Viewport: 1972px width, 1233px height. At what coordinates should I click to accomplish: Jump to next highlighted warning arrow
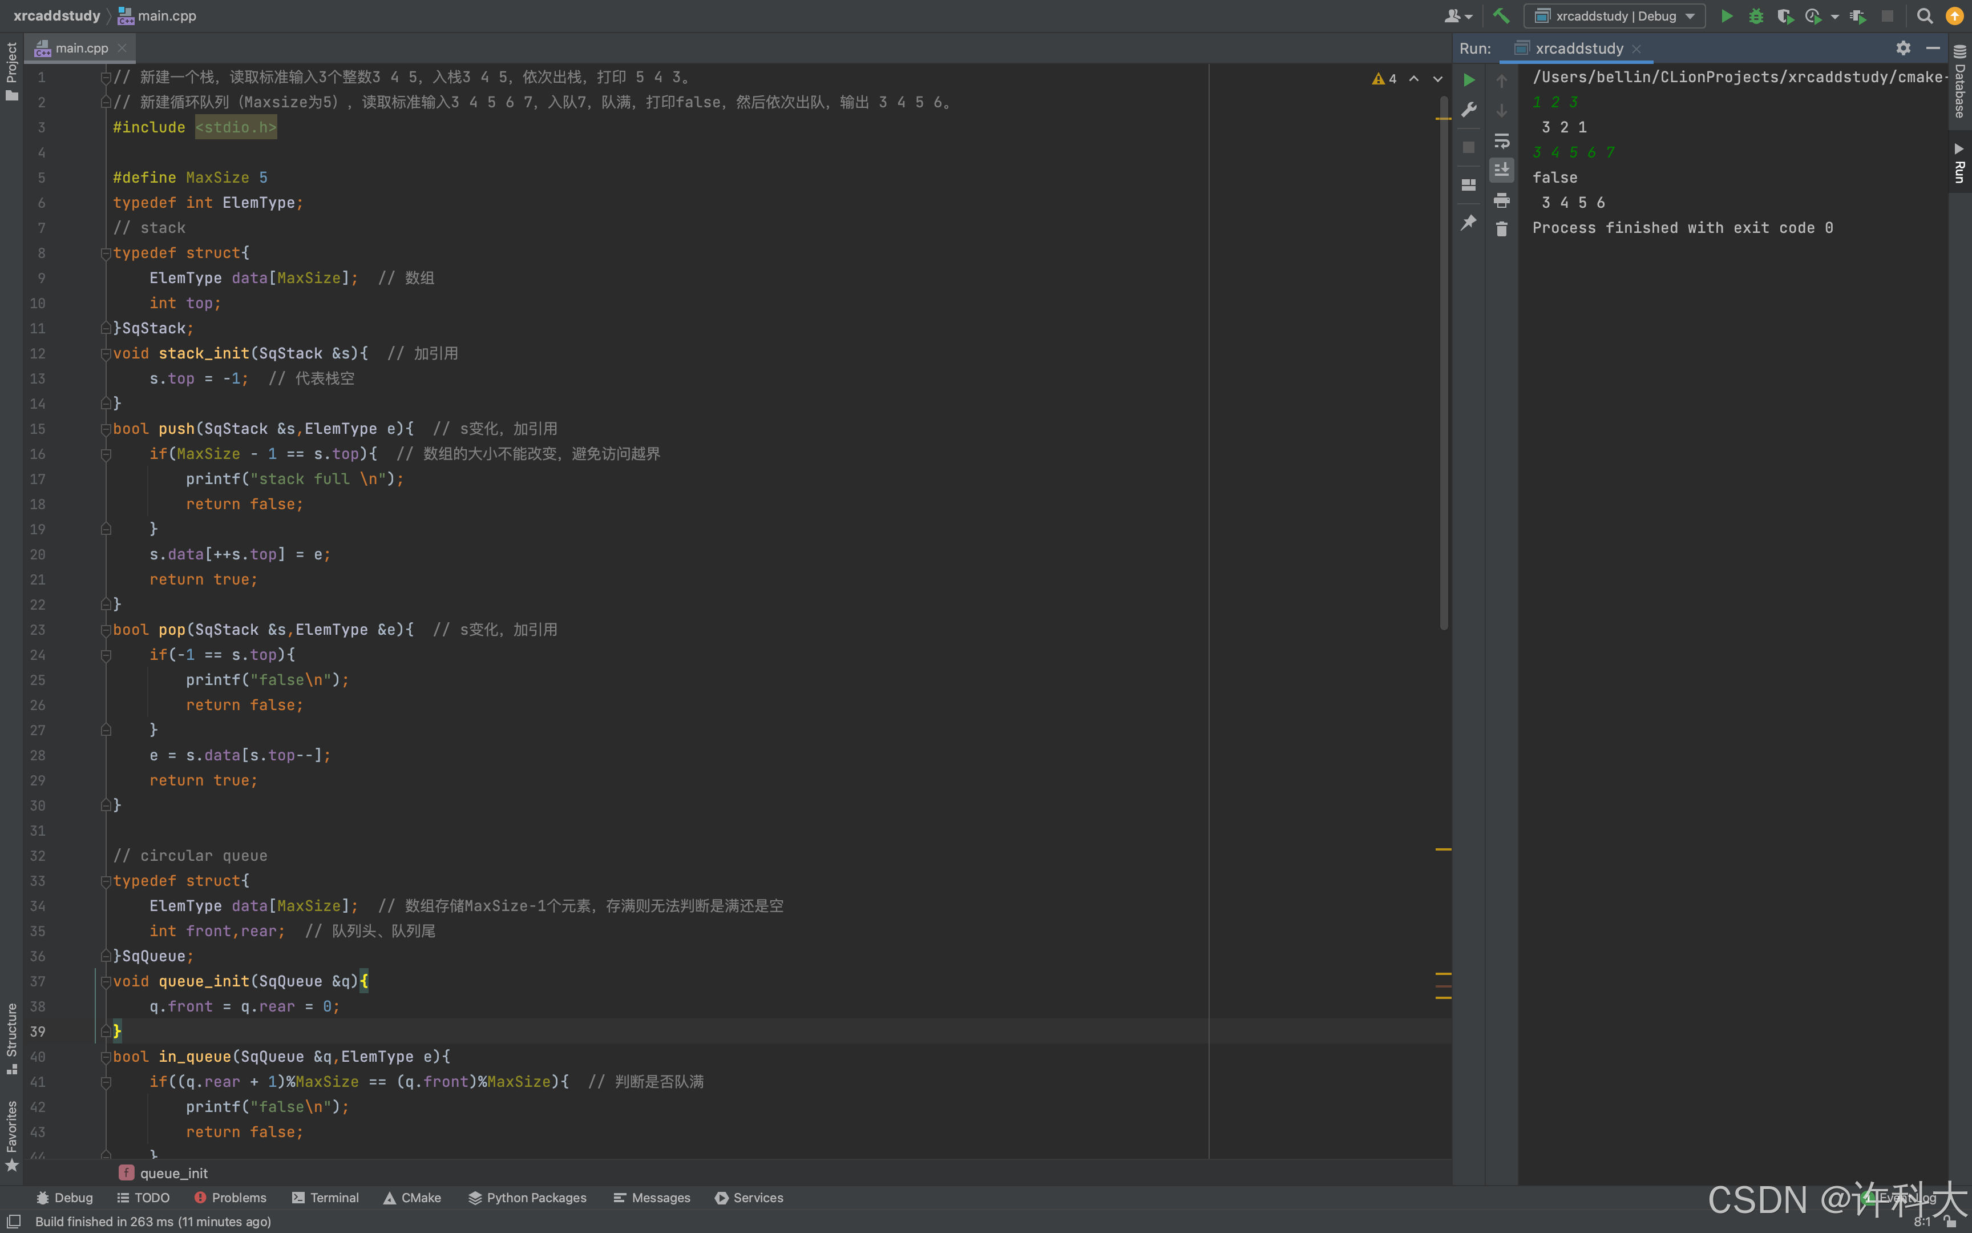point(1437,79)
